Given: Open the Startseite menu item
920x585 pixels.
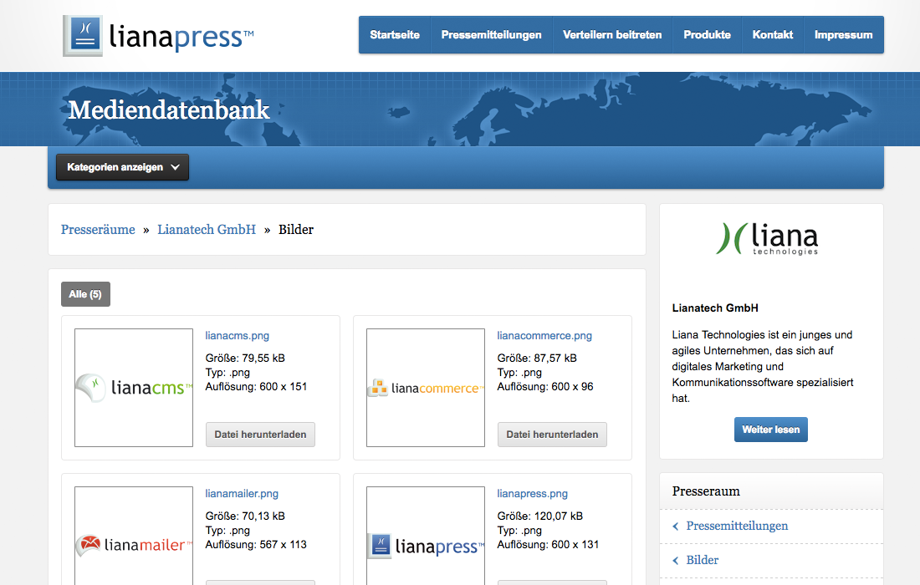Looking at the screenshot, I should pyautogui.click(x=395, y=34).
